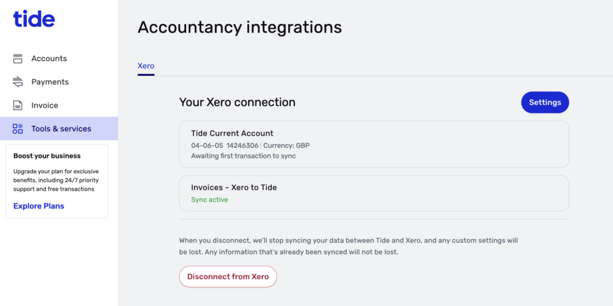
Task: Click the Your Xero connection heading
Action: click(237, 102)
